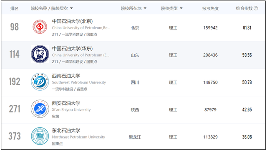The width and height of the screenshot is (267, 151).
Task: Select the 四川 location cell
Action: coord(135,82)
